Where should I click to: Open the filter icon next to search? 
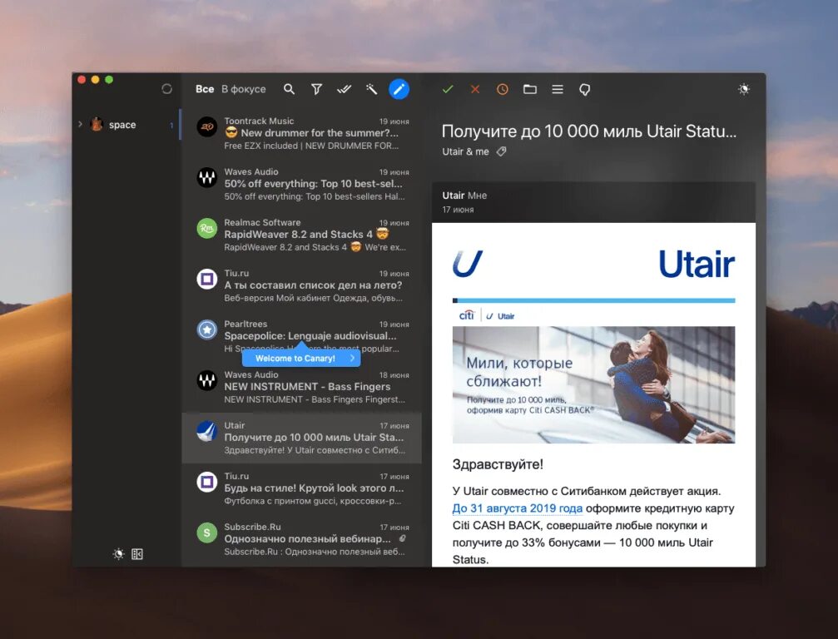coord(316,88)
